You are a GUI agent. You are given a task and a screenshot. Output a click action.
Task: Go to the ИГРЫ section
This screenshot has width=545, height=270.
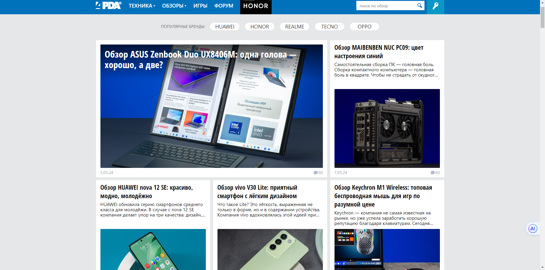(x=200, y=6)
